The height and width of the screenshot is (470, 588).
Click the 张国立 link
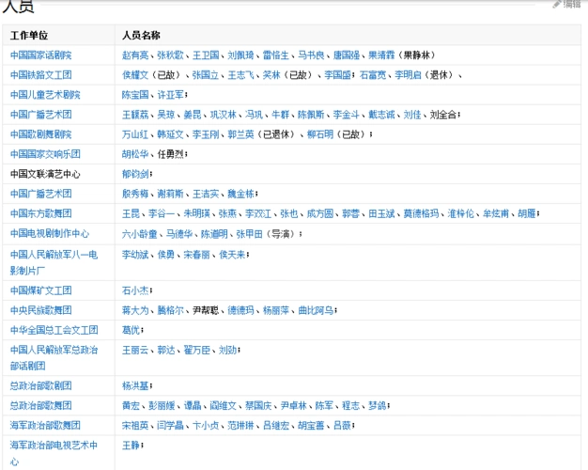tap(206, 74)
